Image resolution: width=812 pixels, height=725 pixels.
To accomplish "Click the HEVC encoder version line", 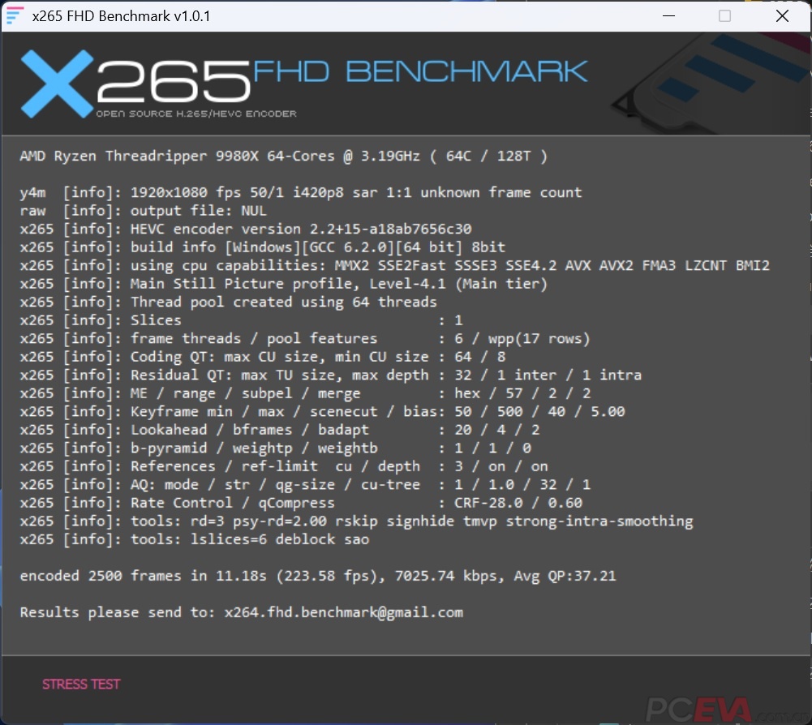I will point(246,229).
